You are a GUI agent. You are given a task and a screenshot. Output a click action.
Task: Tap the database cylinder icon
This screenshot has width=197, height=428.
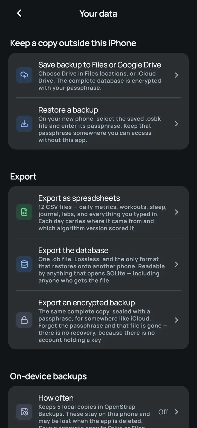pyautogui.click(x=24, y=264)
